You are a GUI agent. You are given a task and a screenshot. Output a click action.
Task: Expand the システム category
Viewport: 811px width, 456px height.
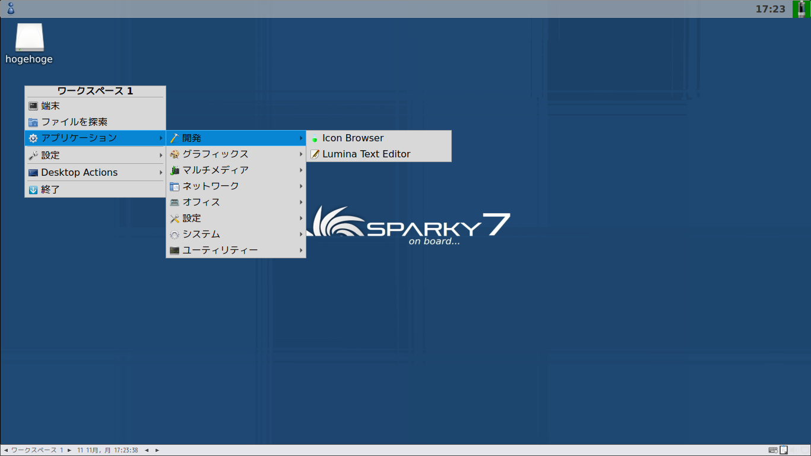pyautogui.click(x=236, y=234)
